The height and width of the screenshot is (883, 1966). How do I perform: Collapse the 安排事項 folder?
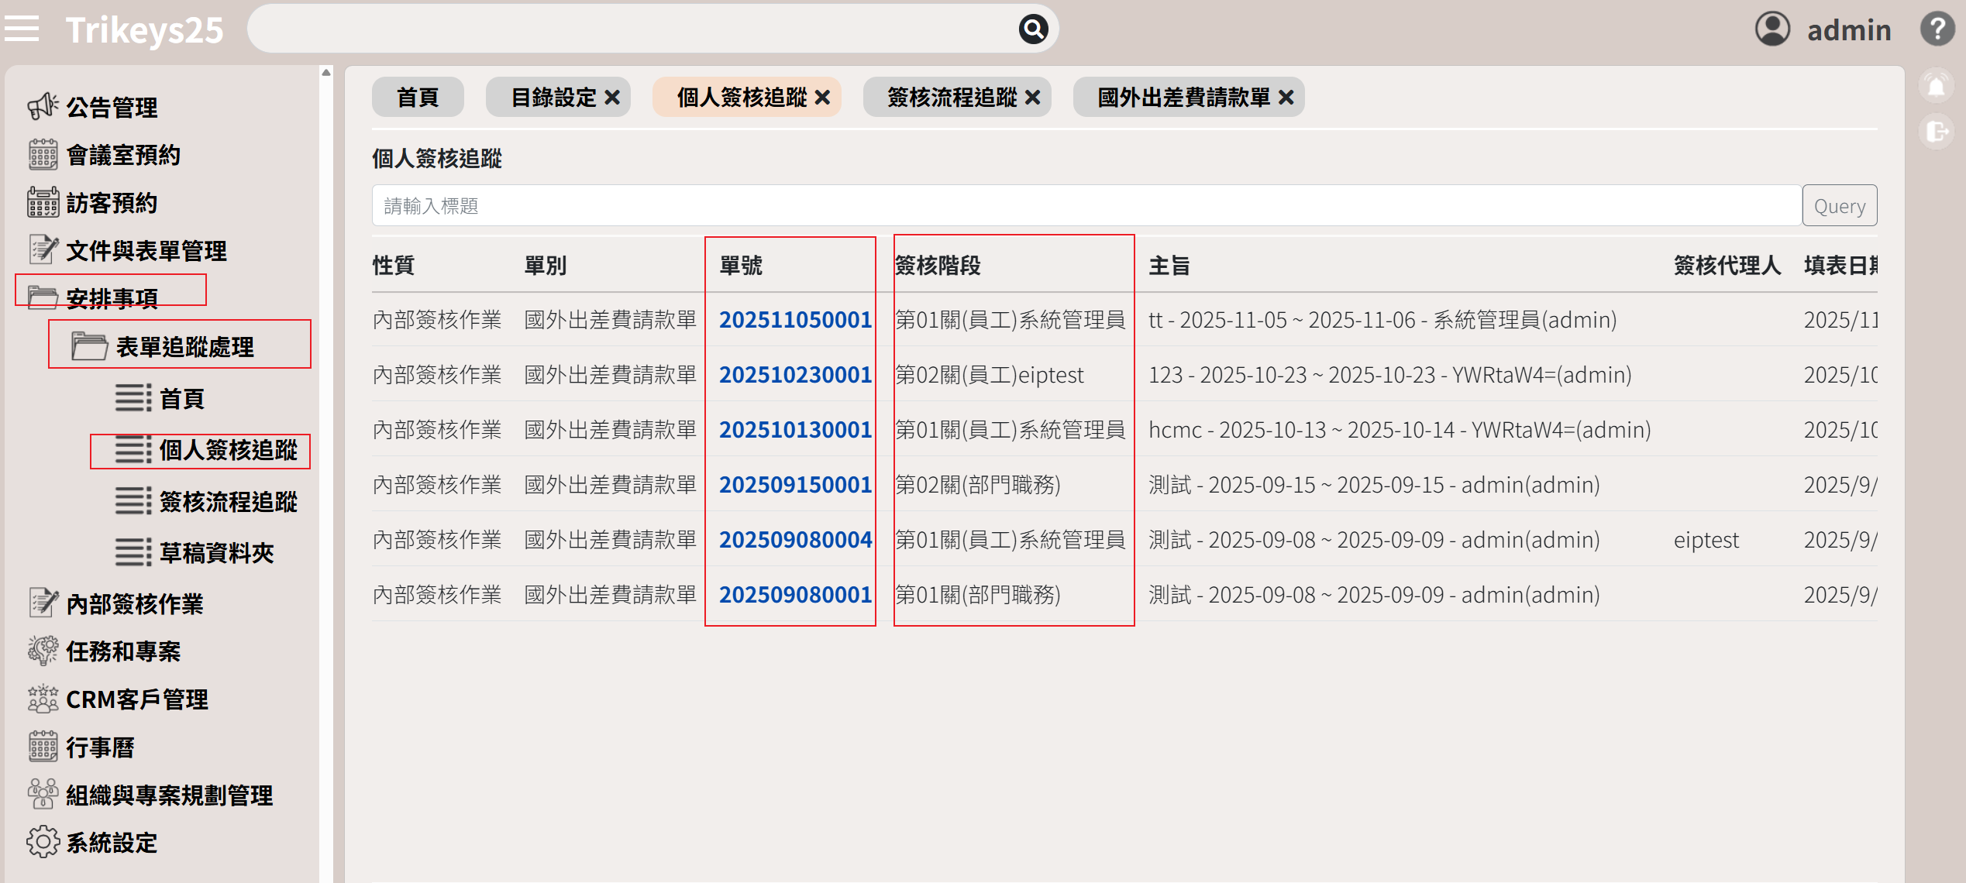click(x=111, y=297)
